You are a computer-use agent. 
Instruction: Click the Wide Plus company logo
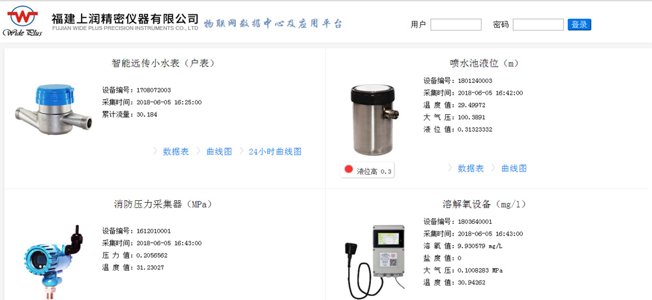point(22,21)
